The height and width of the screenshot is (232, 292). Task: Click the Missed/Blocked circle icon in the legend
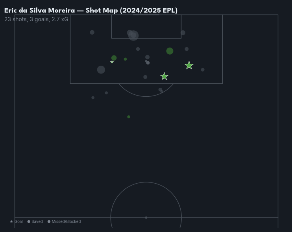[49, 222]
